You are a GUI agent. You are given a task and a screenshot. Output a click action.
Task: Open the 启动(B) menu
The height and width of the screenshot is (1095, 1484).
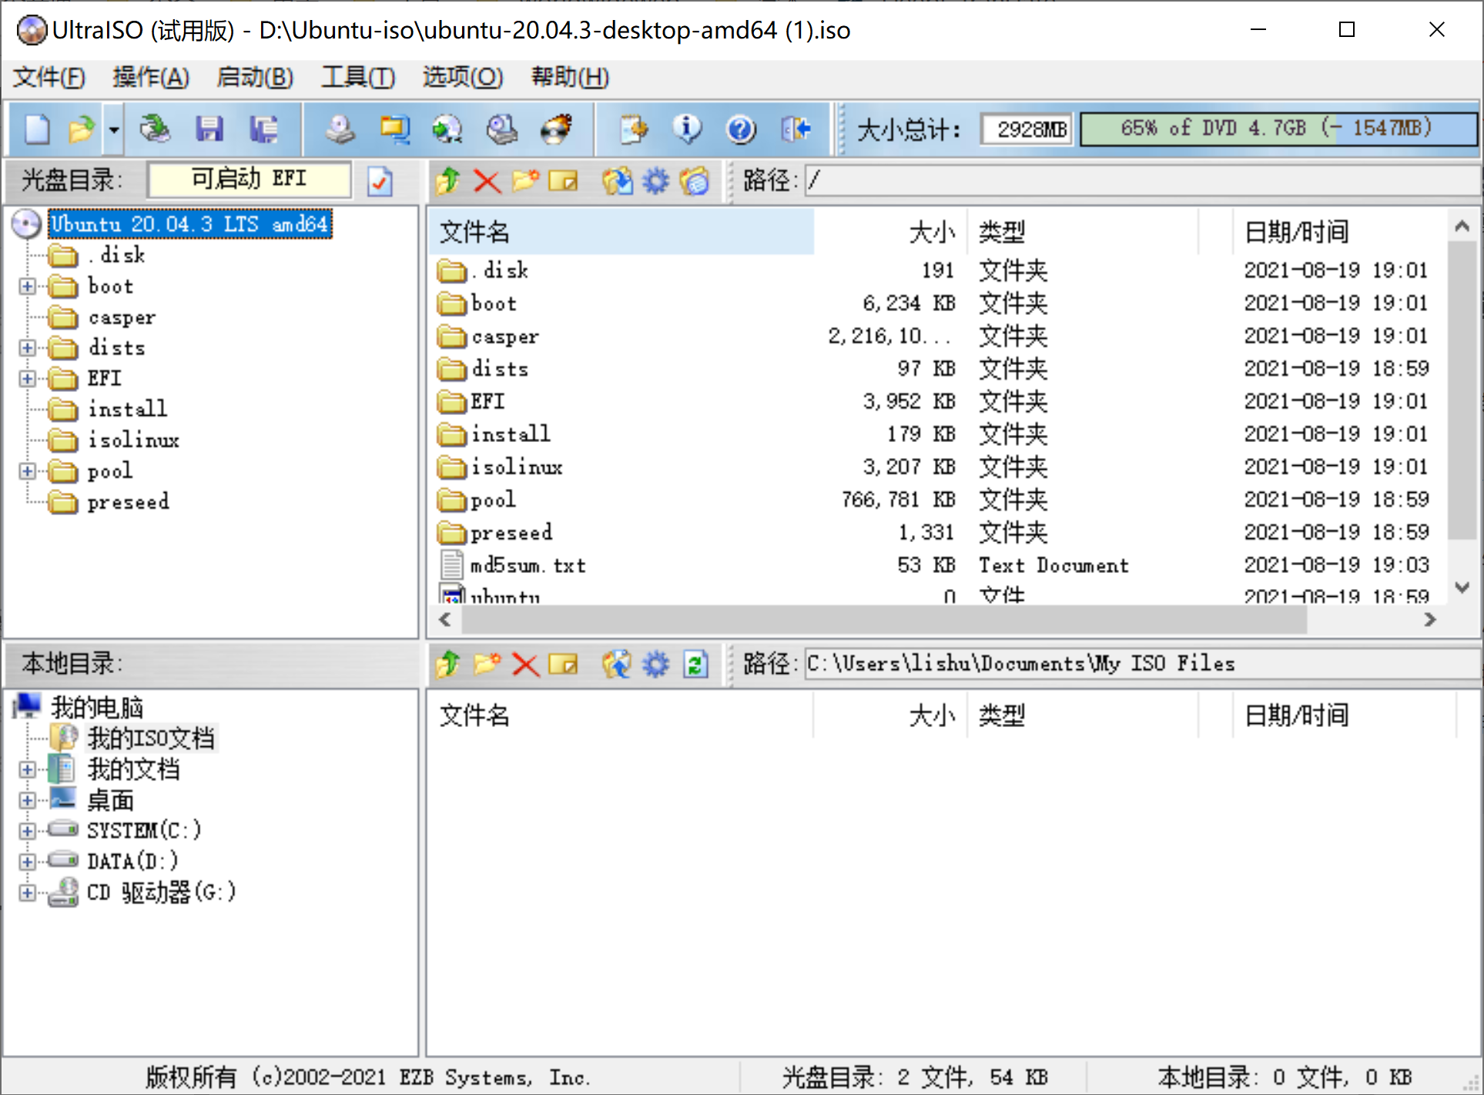pos(254,77)
